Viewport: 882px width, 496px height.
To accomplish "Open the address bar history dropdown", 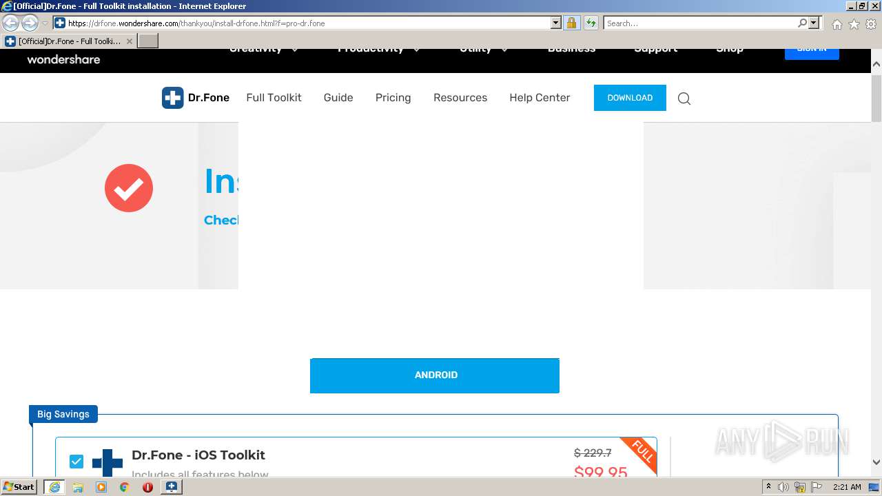I will 556,23.
